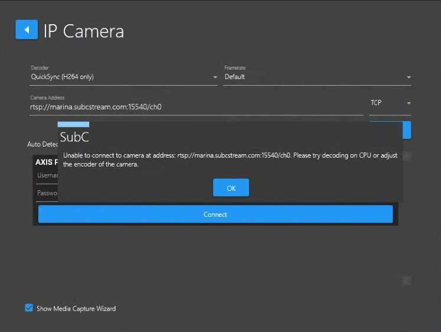Click the IP Camera page title
Viewport: 441px width, 332px height.
[84, 31]
